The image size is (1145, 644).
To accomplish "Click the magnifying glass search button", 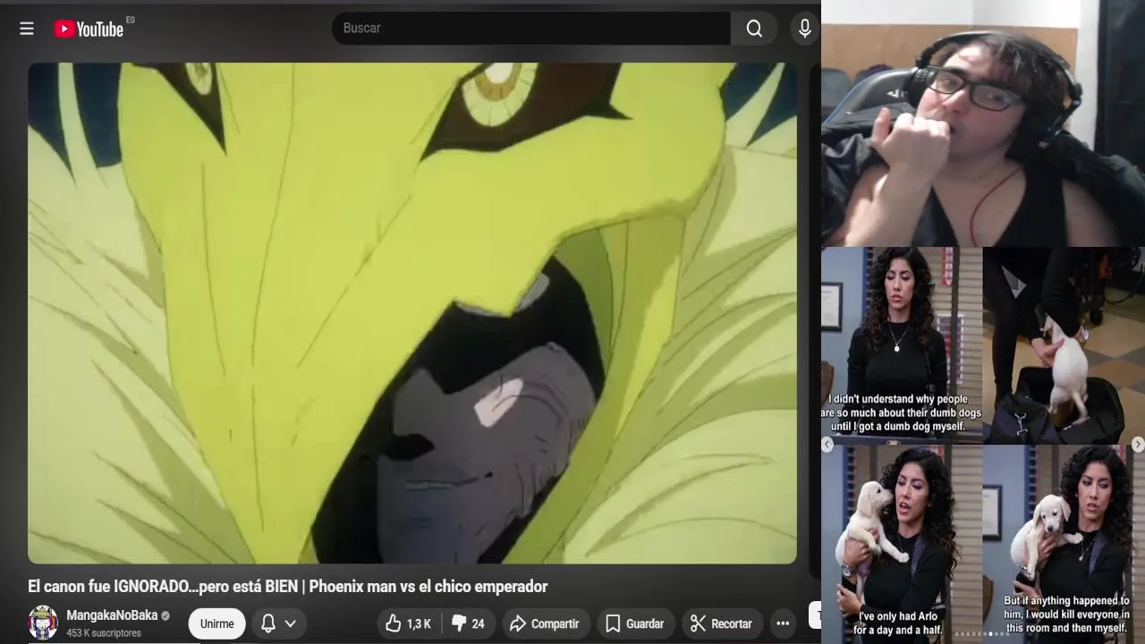I will click(x=754, y=29).
